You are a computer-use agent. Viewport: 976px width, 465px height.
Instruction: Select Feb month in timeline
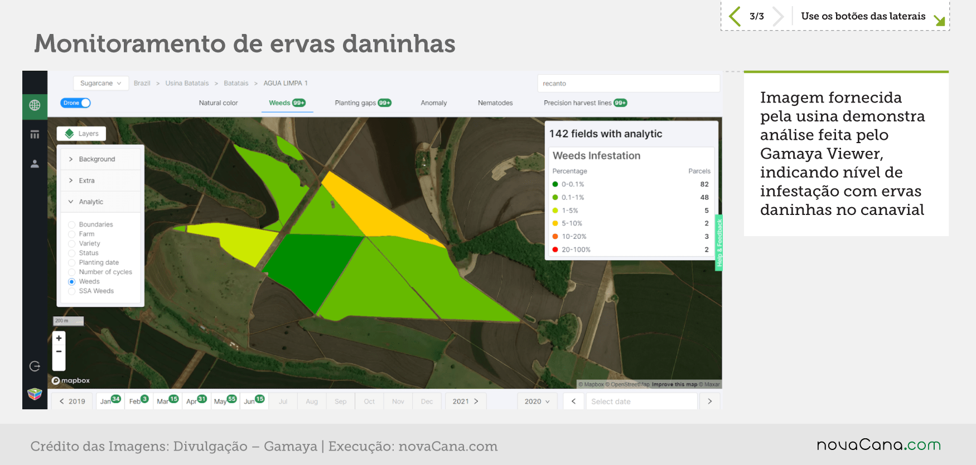click(139, 402)
